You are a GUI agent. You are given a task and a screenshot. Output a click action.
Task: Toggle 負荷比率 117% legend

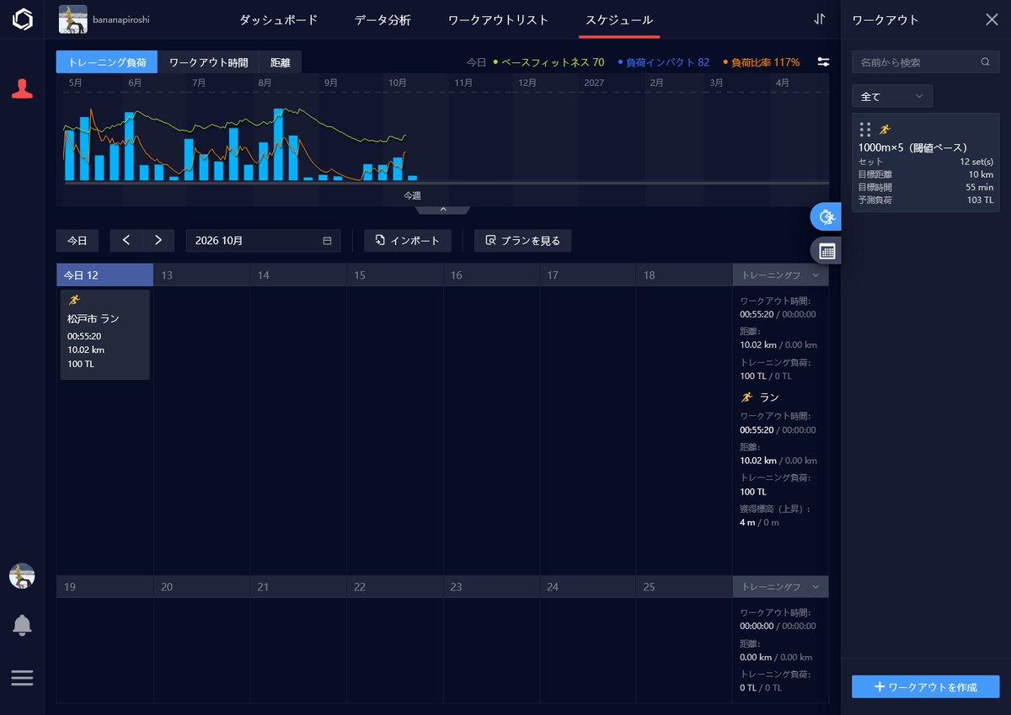(x=761, y=62)
